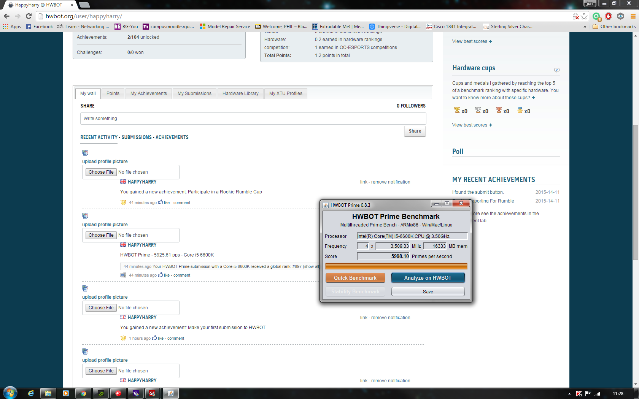Open the My Achievements tab
The height and width of the screenshot is (399, 639).
(149, 93)
